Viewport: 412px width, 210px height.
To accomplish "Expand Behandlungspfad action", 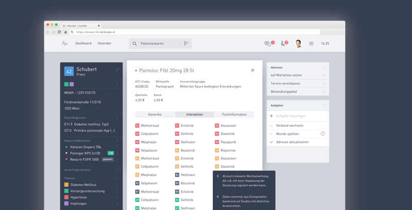I will (x=324, y=92).
